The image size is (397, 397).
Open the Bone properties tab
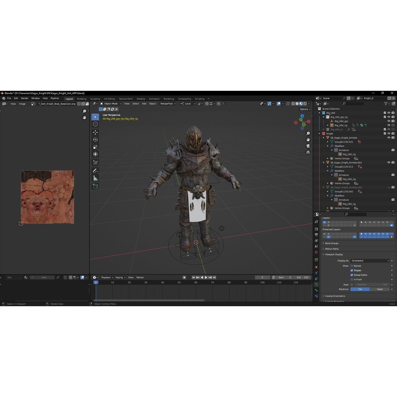click(316, 290)
